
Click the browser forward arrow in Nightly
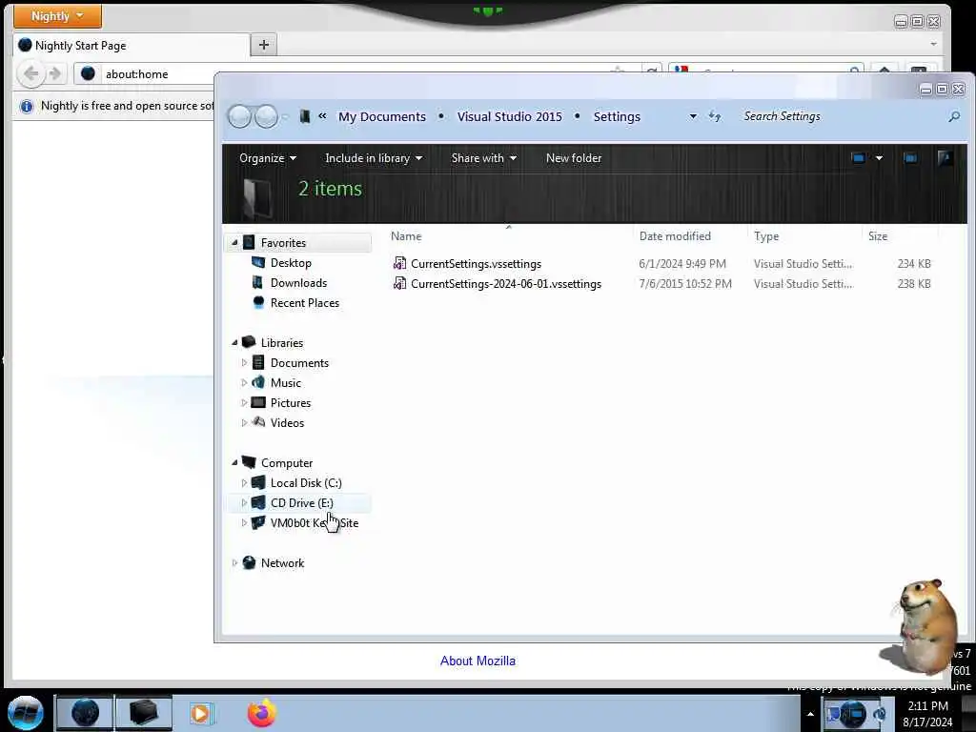point(54,74)
